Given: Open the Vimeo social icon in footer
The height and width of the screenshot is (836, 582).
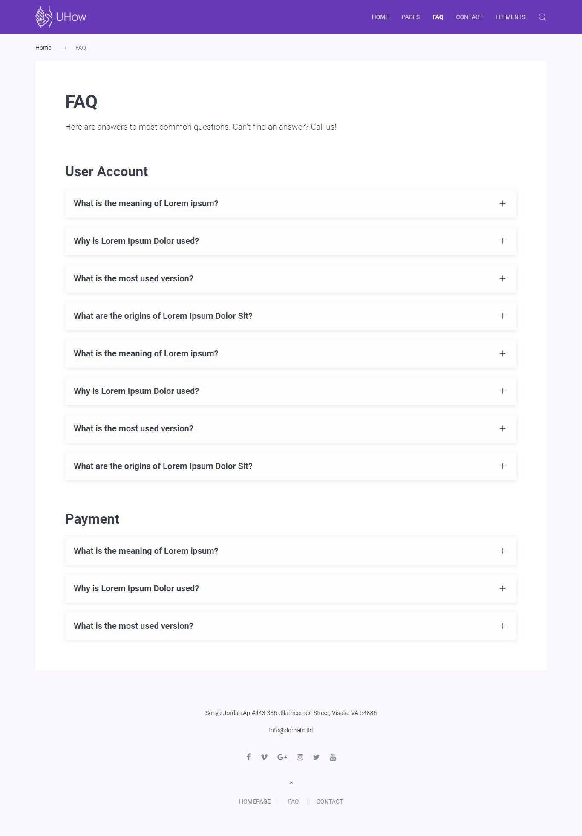Looking at the screenshot, I should [x=264, y=757].
